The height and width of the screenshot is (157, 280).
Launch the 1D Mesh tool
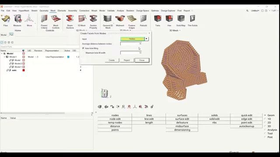[82, 20]
